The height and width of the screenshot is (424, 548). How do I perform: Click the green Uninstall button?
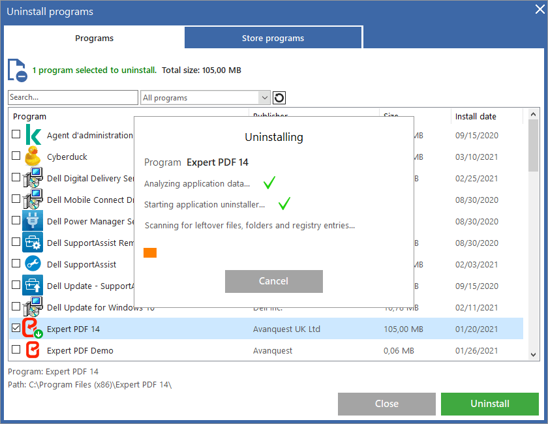[490, 404]
